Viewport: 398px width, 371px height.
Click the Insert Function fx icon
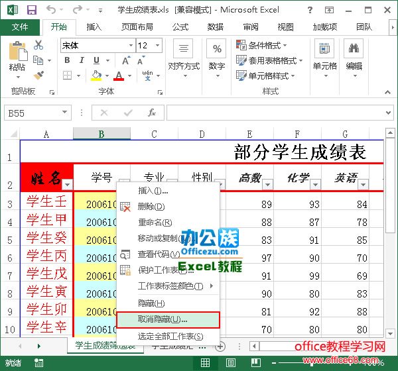(152, 113)
